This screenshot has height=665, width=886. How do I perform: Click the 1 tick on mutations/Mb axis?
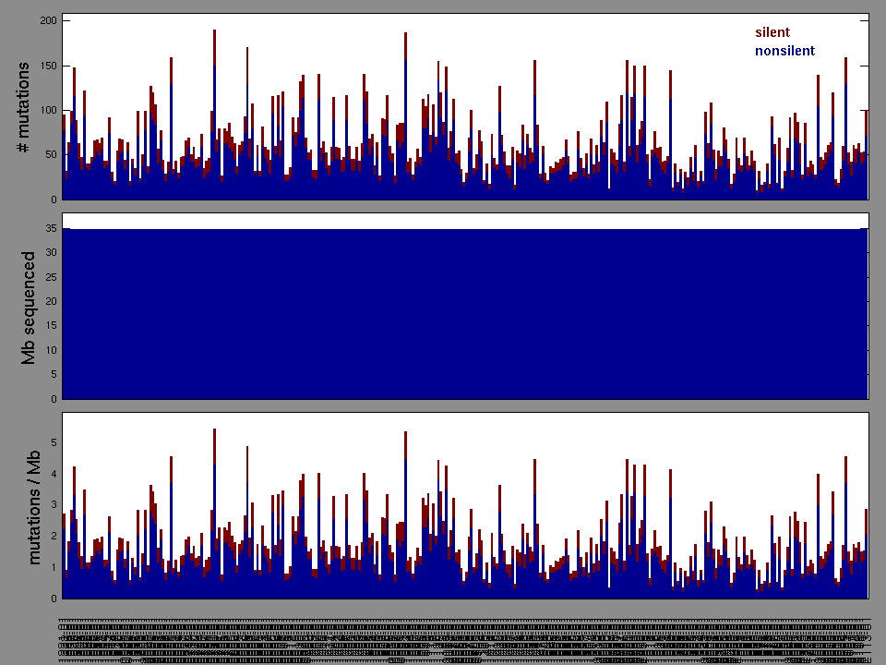point(53,567)
